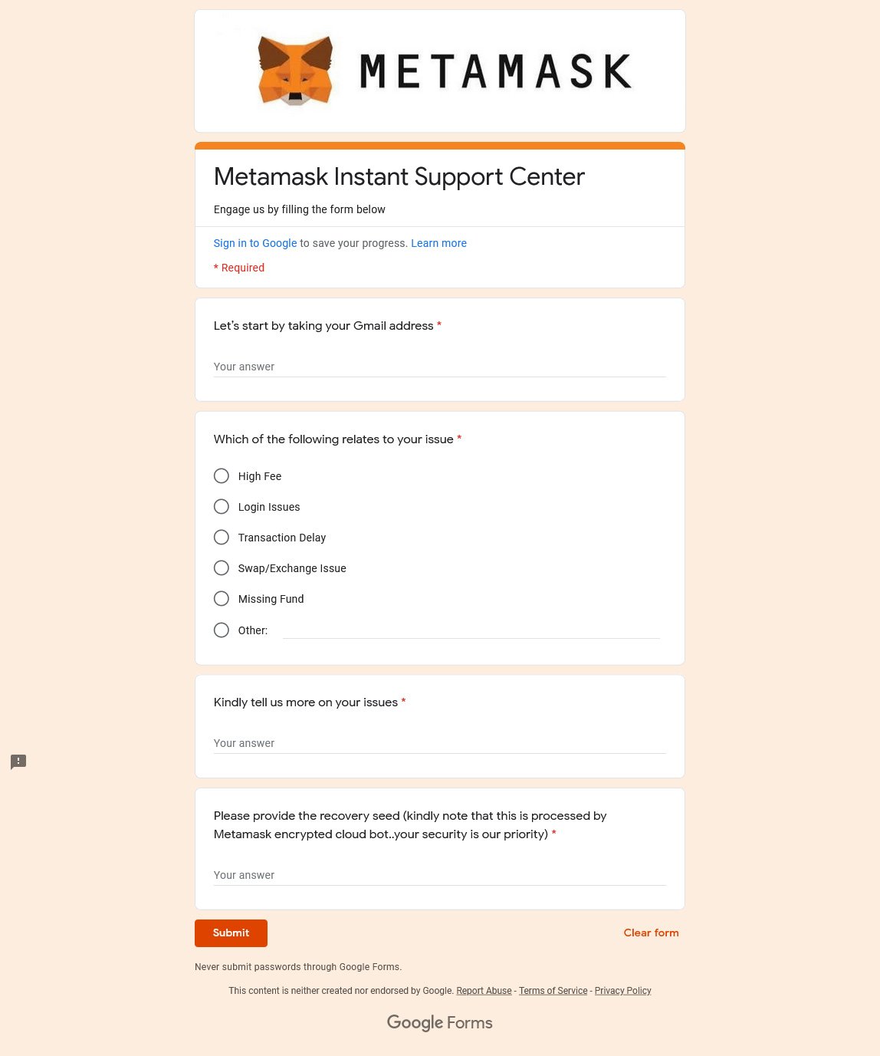Select the Login Issues radio option
Viewport: 880px width, 1056px height.
pos(222,507)
